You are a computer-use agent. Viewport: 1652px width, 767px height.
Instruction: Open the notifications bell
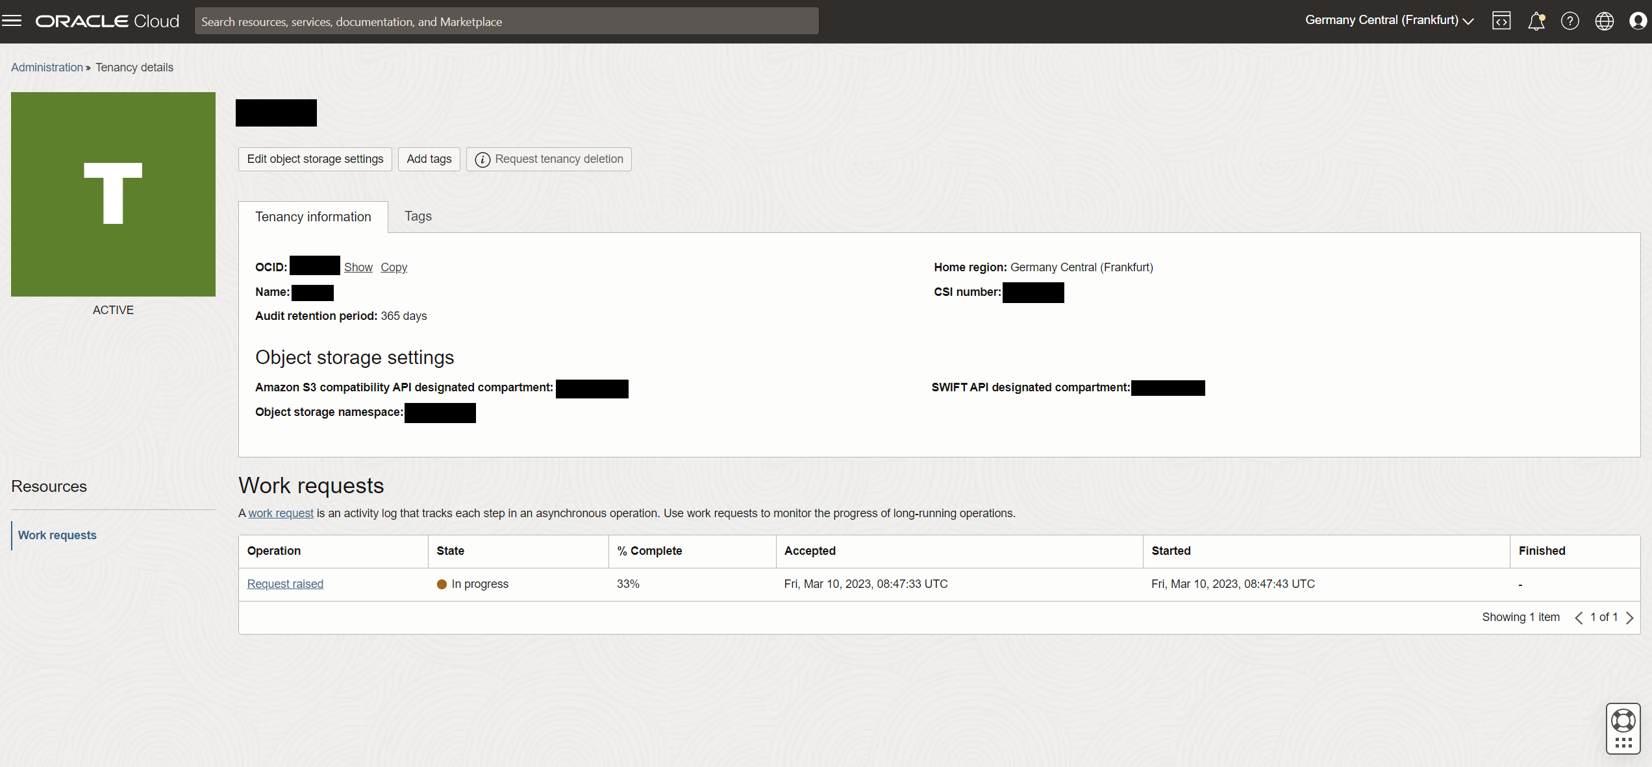tap(1536, 21)
